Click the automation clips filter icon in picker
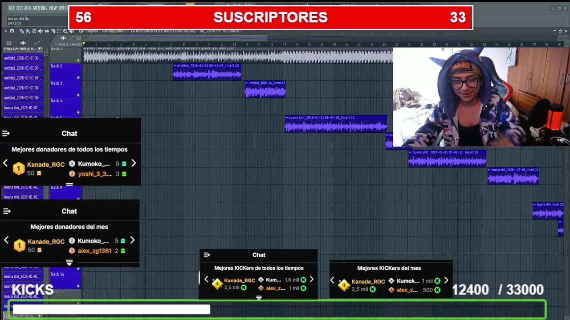 pyautogui.click(x=37, y=43)
